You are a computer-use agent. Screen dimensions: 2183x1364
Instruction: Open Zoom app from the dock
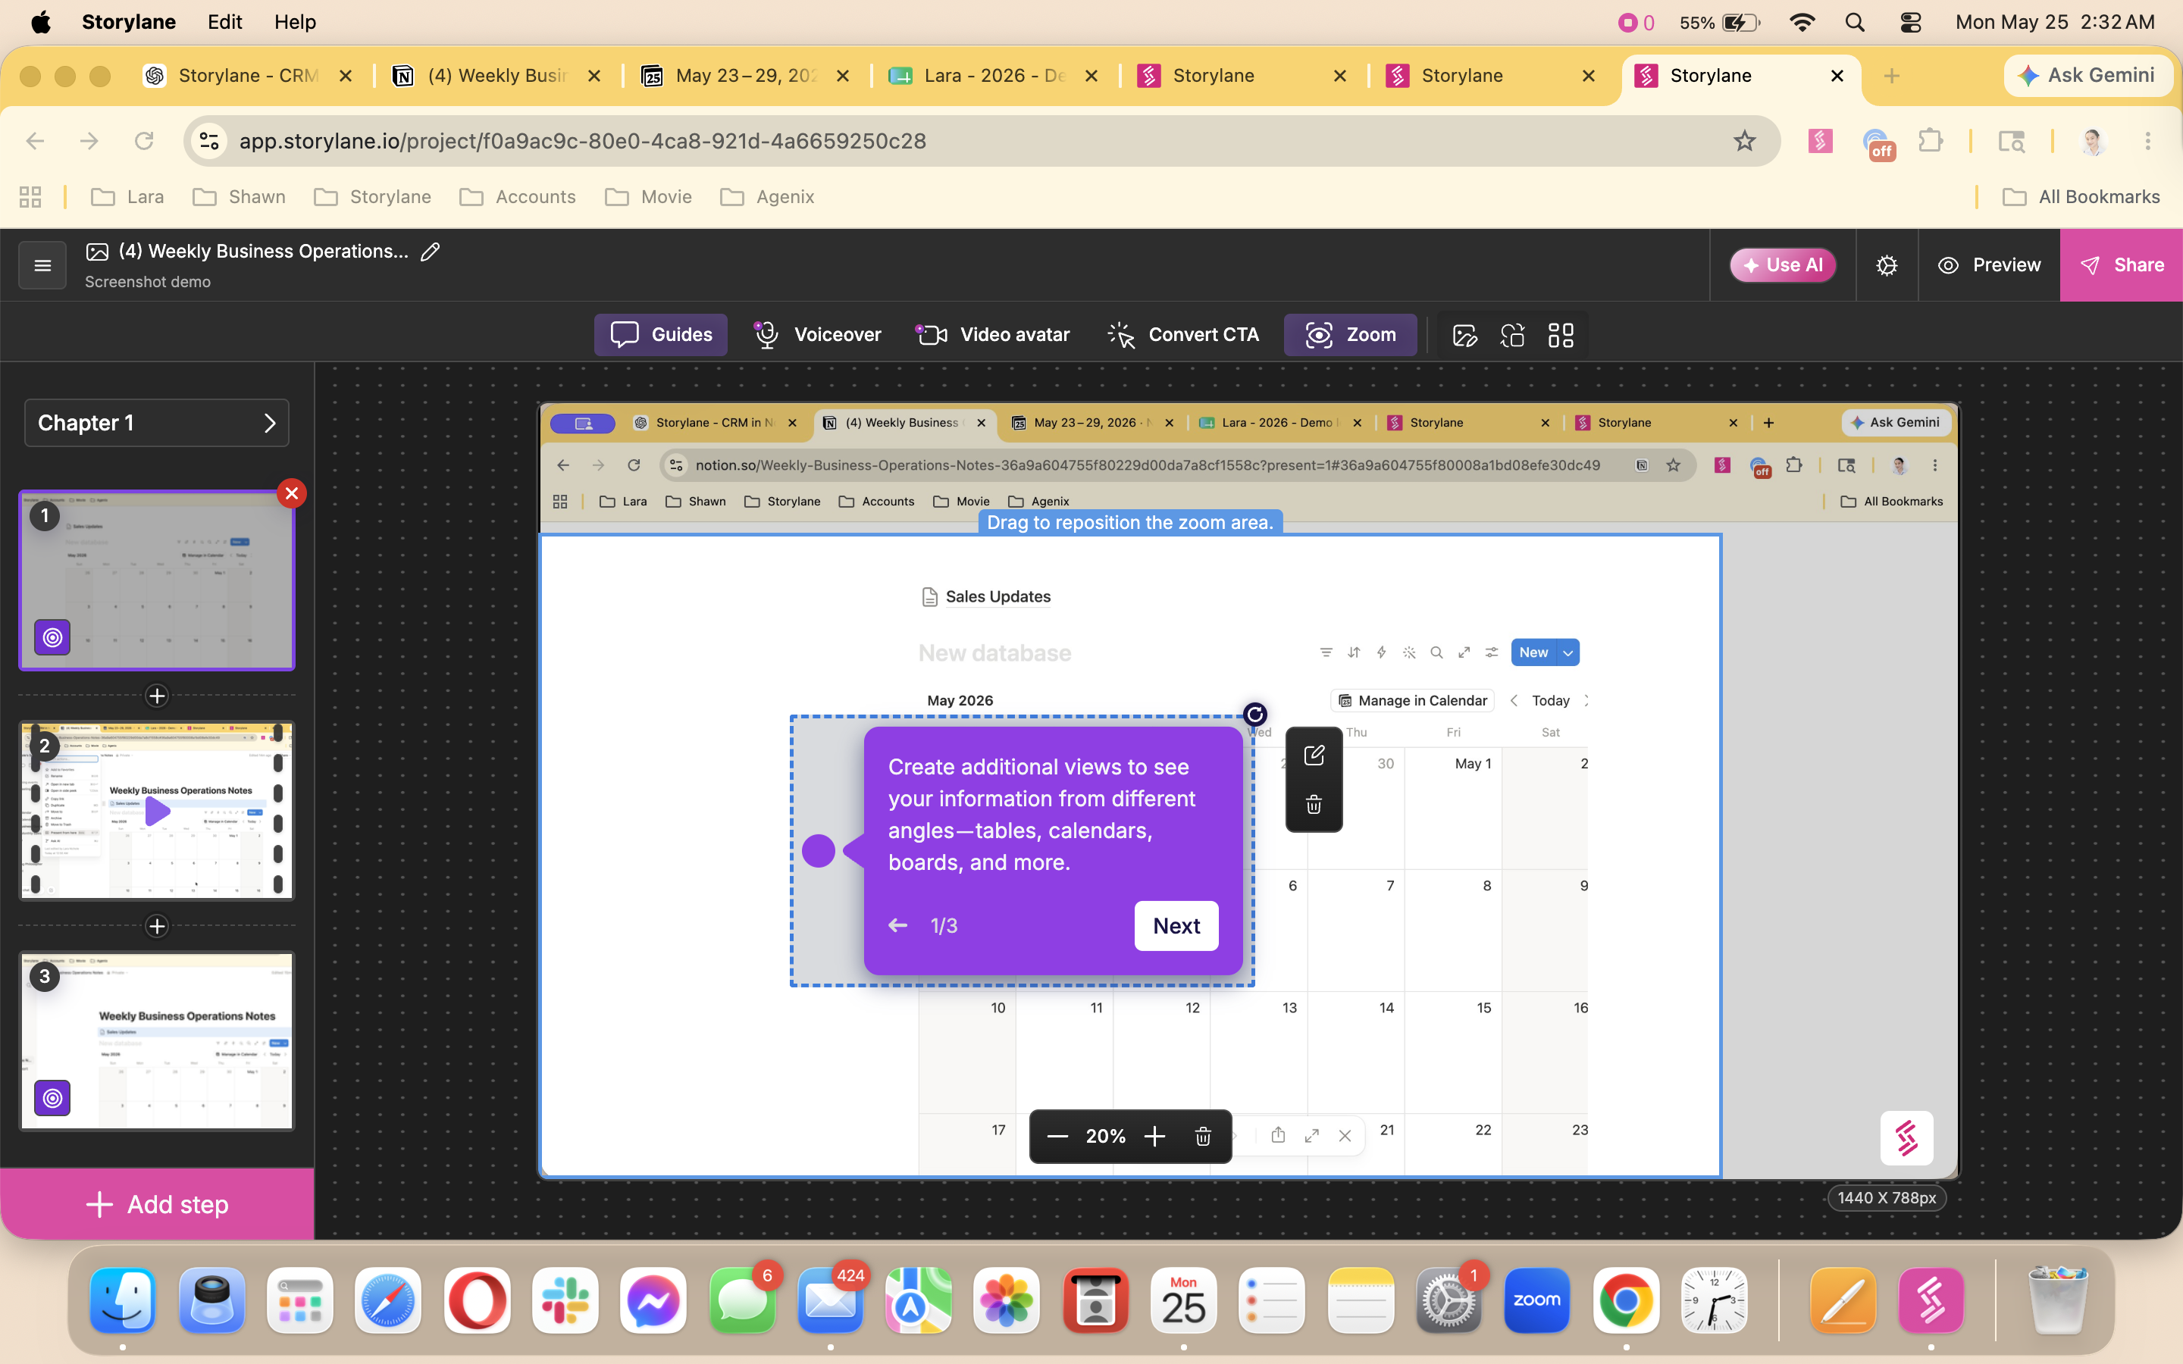click(x=1537, y=1301)
